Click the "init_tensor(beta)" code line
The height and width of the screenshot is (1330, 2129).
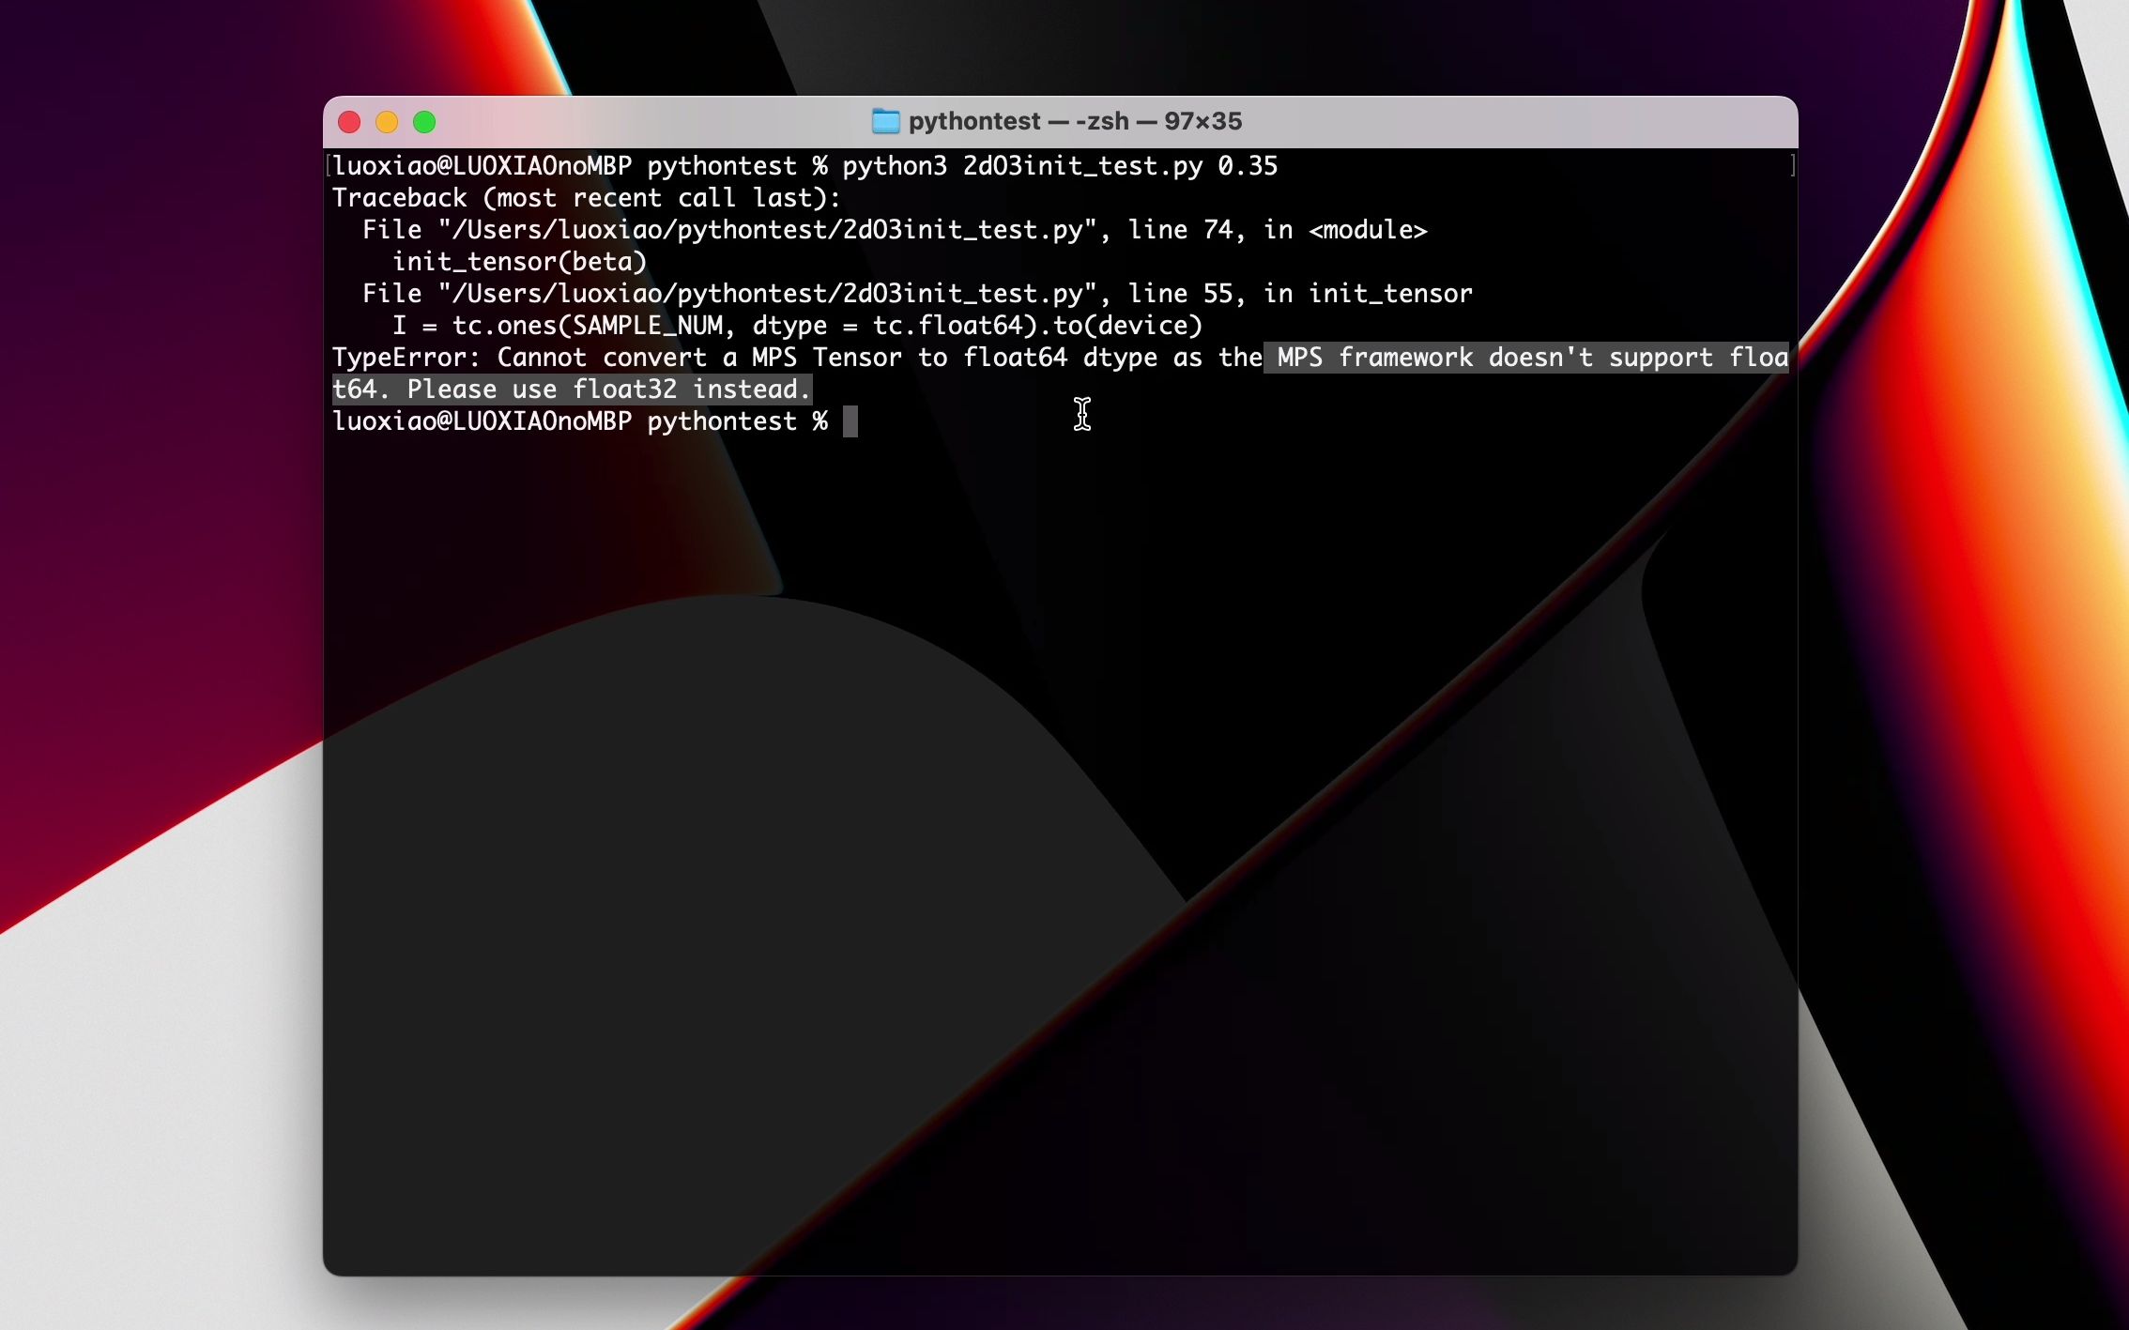tap(519, 262)
